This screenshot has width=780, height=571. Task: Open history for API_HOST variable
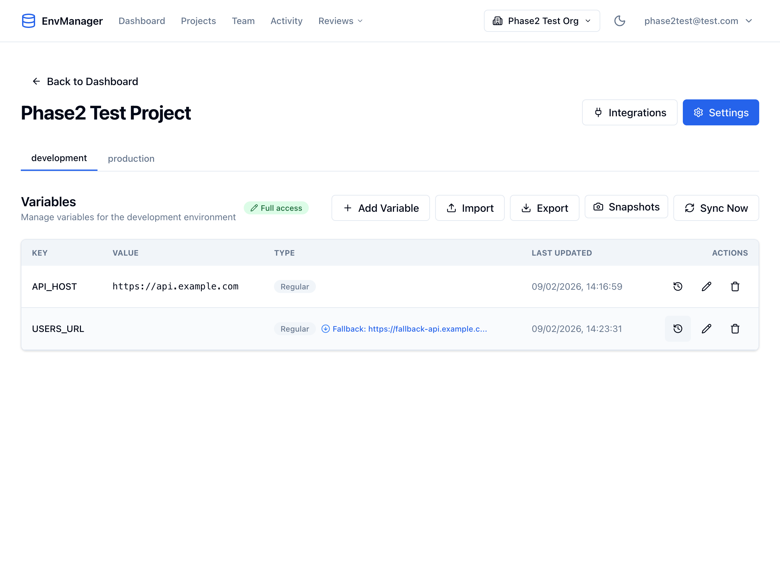[678, 286]
